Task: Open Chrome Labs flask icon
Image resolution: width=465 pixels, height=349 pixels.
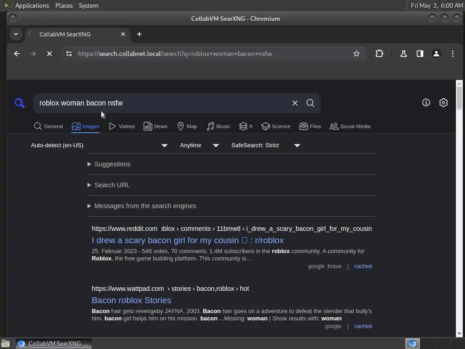Action: (x=403, y=54)
